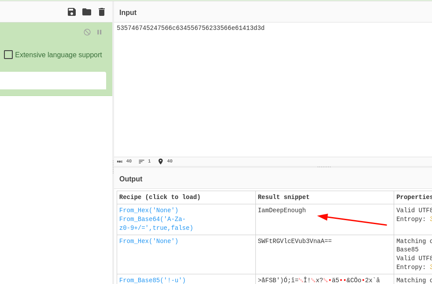Click into the Input hex text area
The height and width of the screenshot is (284, 432).
tap(273, 89)
